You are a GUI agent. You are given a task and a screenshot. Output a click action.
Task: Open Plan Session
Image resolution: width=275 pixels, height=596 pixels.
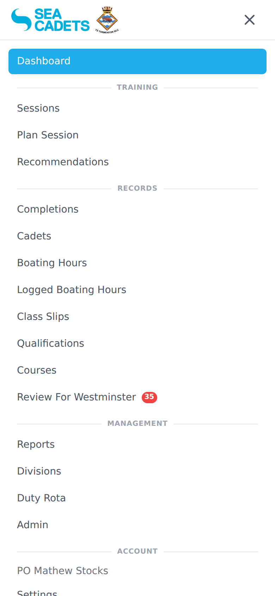point(48,135)
